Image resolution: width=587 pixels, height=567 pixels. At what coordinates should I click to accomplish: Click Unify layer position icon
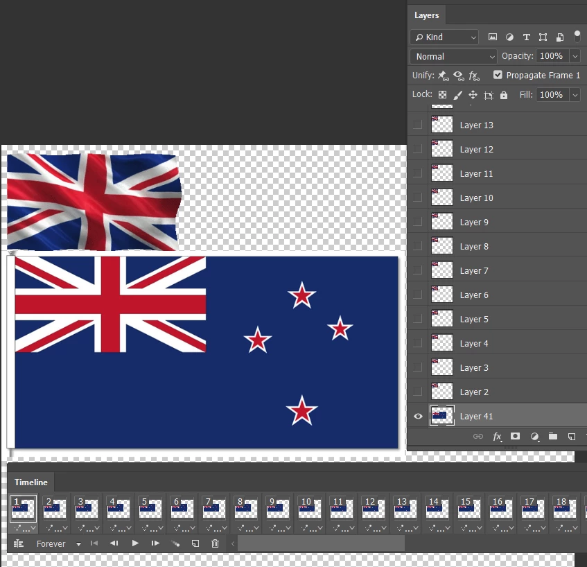coord(444,76)
